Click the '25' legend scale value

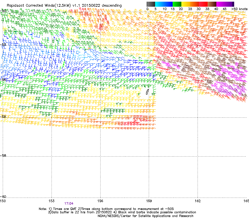pyautogui.click(x=190, y=9)
